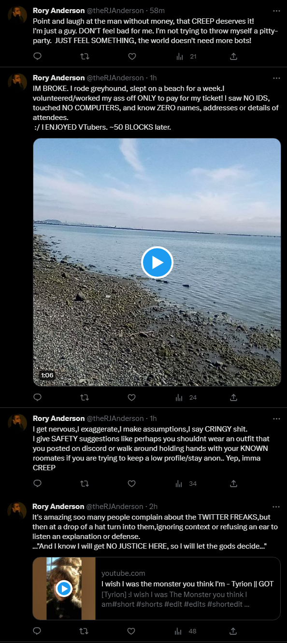Retweet the 'TWITTER FREAKS' tweet
Viewport: 287px width, 643px height.
(x=85, y=631)
